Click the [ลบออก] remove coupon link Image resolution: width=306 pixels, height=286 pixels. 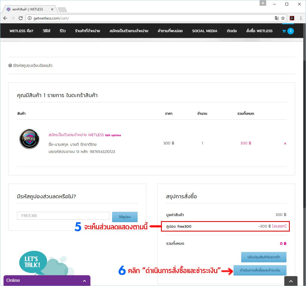tap(279, 226)
